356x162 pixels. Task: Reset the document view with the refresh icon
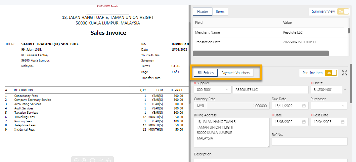coord(92,160)
